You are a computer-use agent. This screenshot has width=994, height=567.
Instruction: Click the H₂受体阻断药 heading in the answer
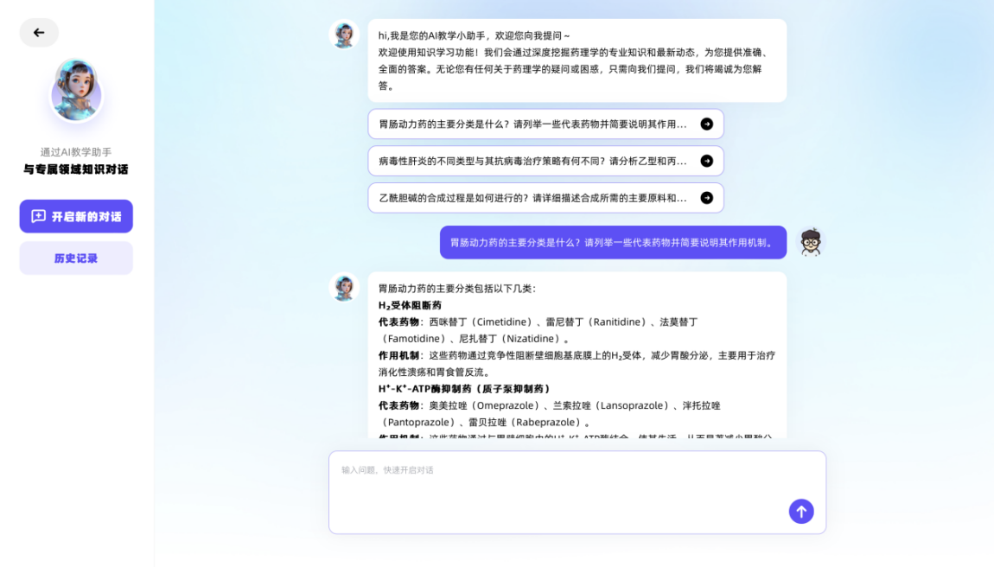pyautogui.click(x=410, y=305)
